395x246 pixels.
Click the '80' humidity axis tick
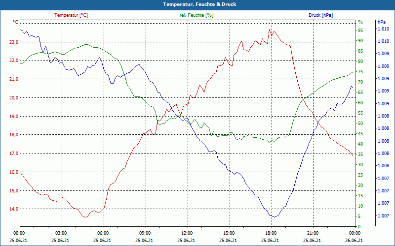(x=360, y=61)
